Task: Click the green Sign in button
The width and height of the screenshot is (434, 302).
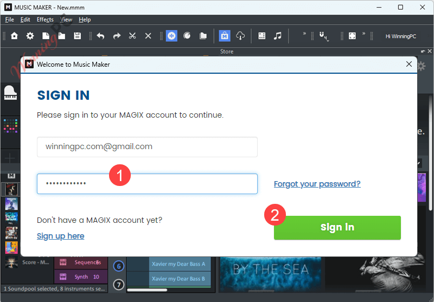Action: [x=337, y=228]
